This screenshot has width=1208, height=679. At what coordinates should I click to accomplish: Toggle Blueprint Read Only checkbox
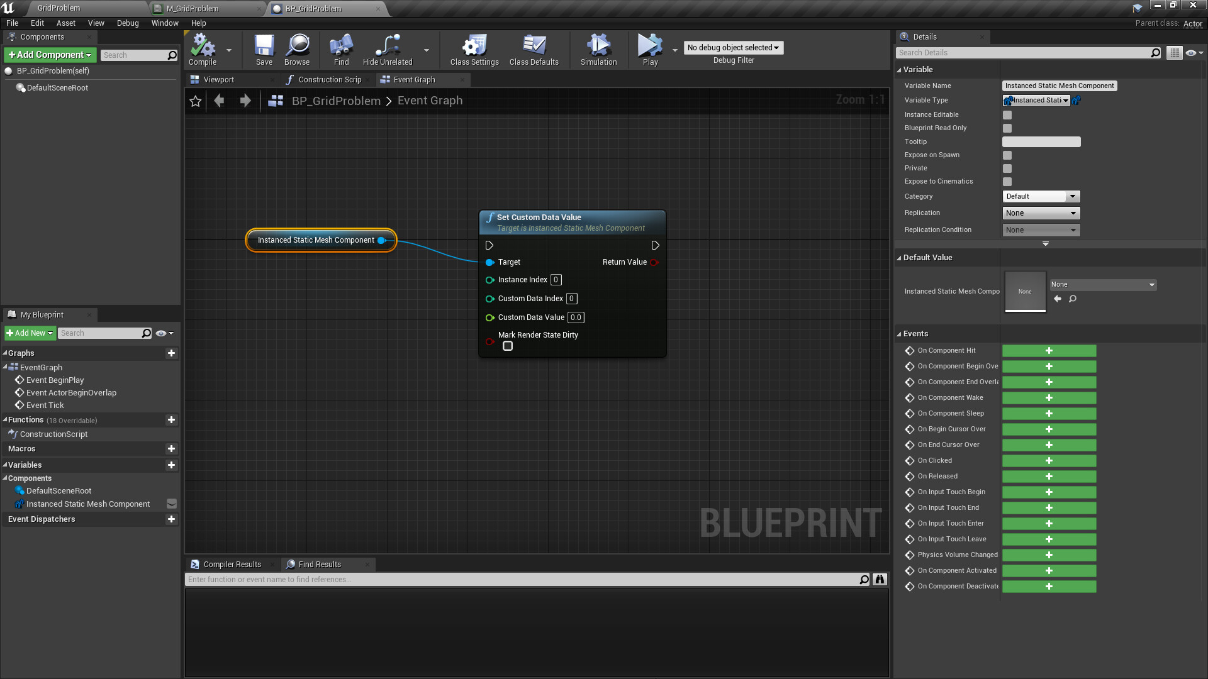[x=1007, y=128]
